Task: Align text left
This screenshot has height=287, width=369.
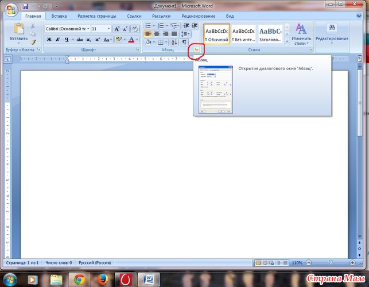Action: [148, 34]
